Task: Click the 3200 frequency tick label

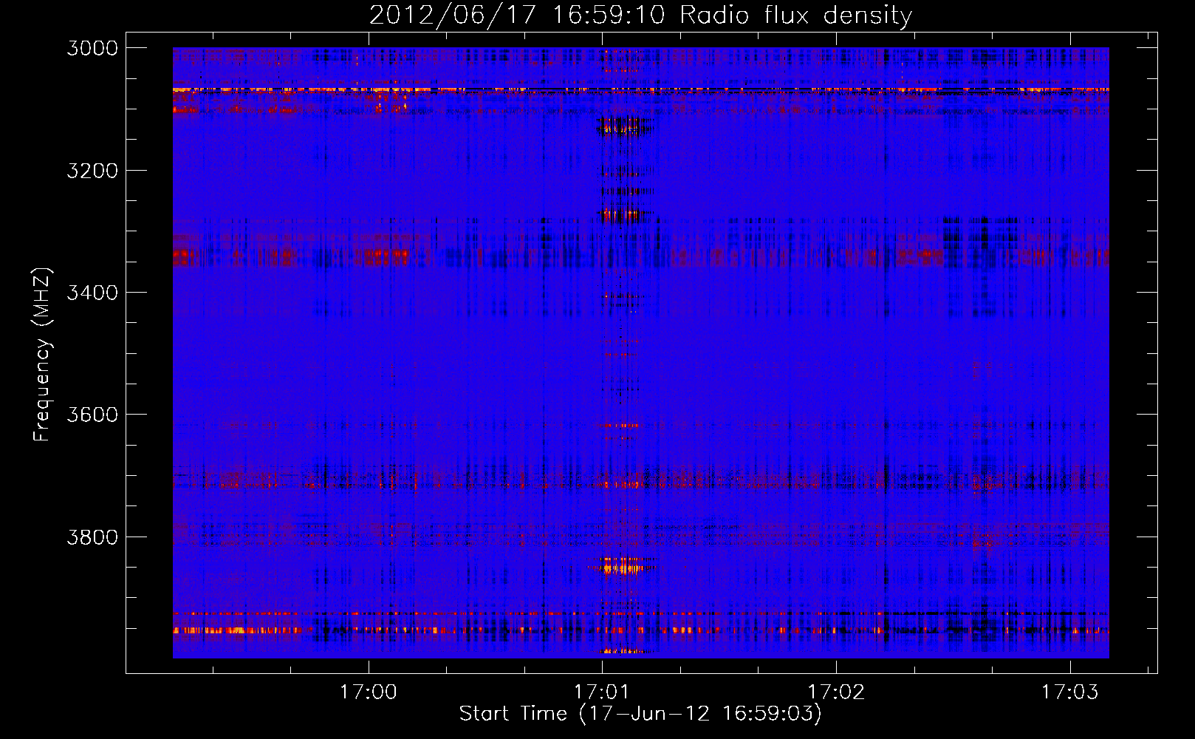Action: point(92,171)
